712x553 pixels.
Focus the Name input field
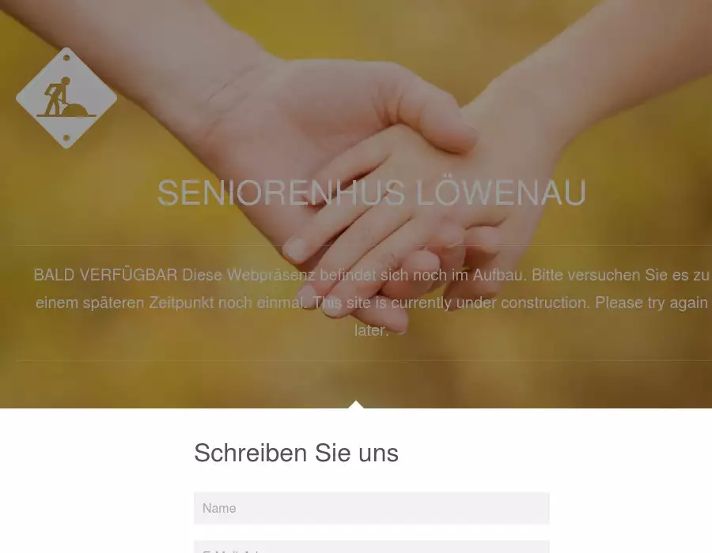372,508
